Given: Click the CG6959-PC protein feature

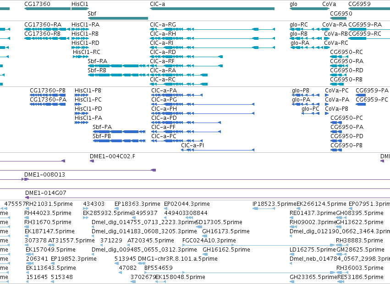Looking at the screenshot, I should click(x=361, y=104).
